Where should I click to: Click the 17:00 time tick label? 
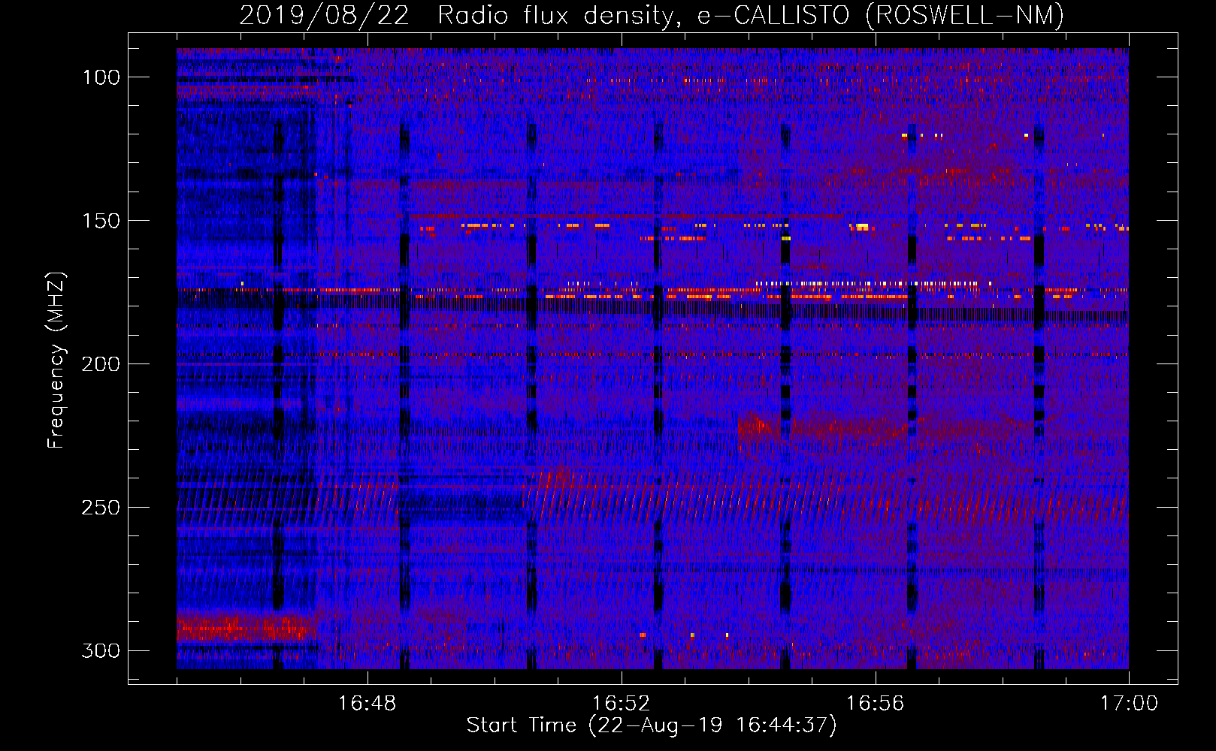click(x=1129, y=704)
